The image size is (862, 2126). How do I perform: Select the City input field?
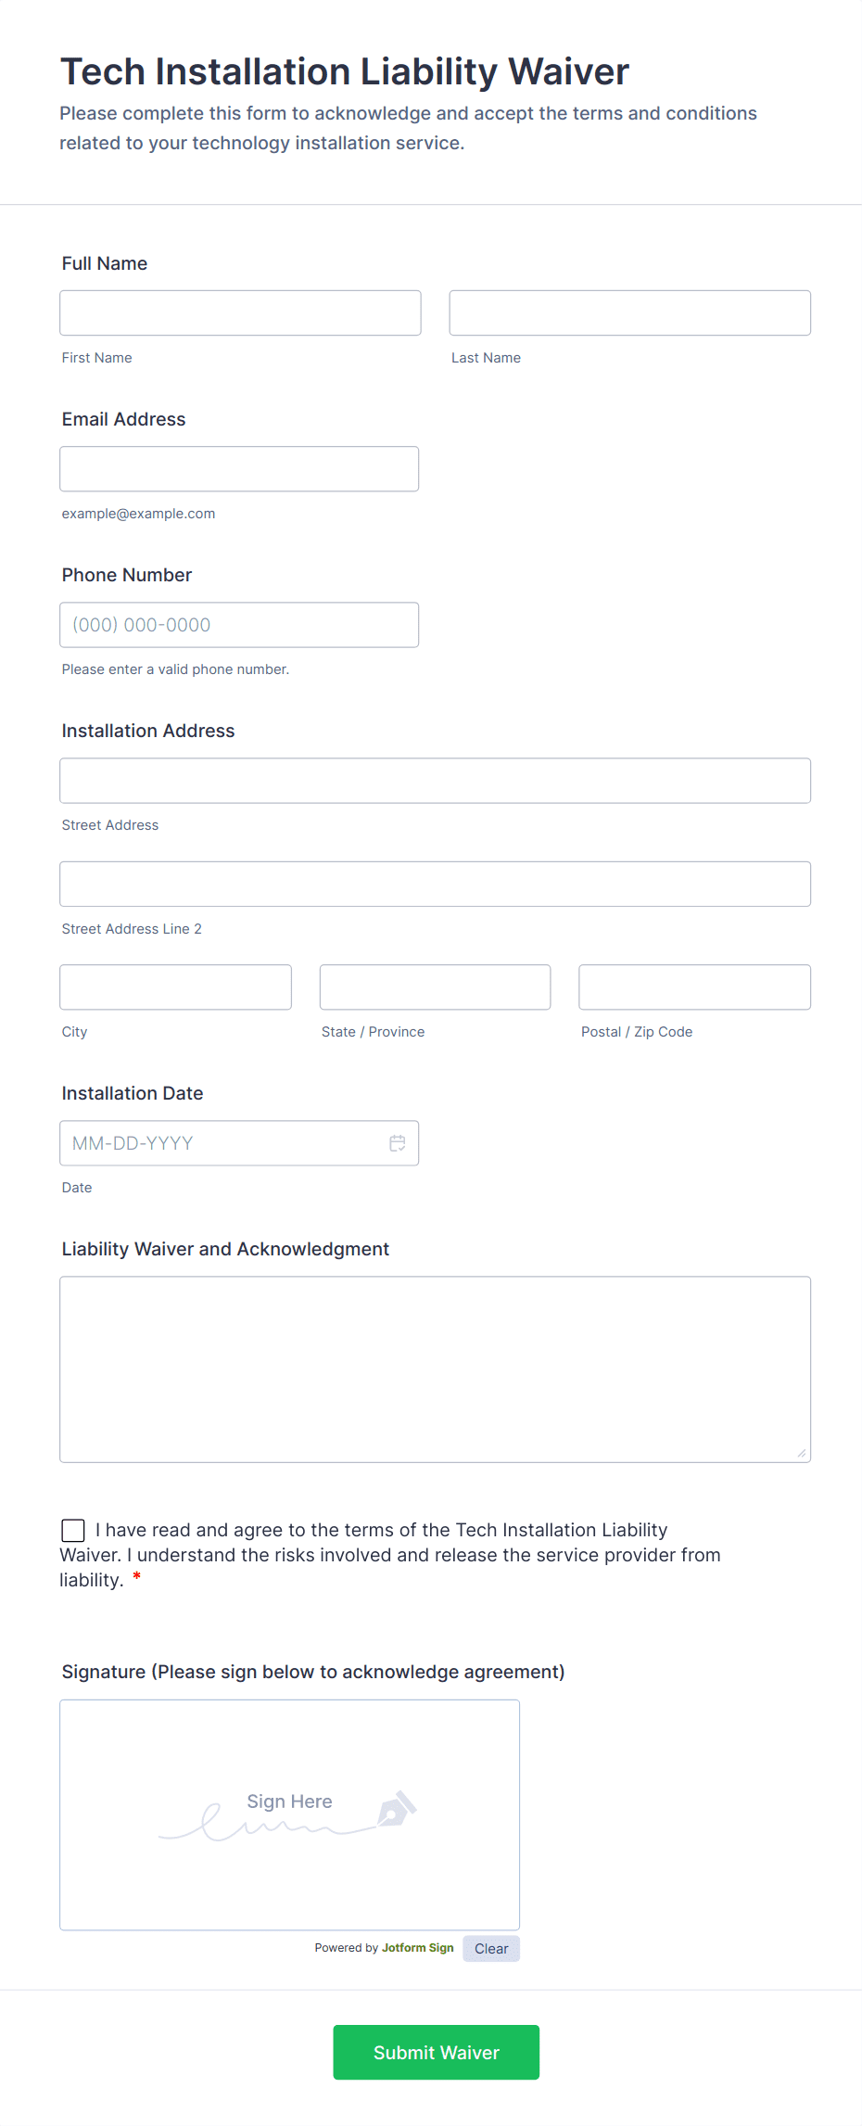click(x=175, y=987)
